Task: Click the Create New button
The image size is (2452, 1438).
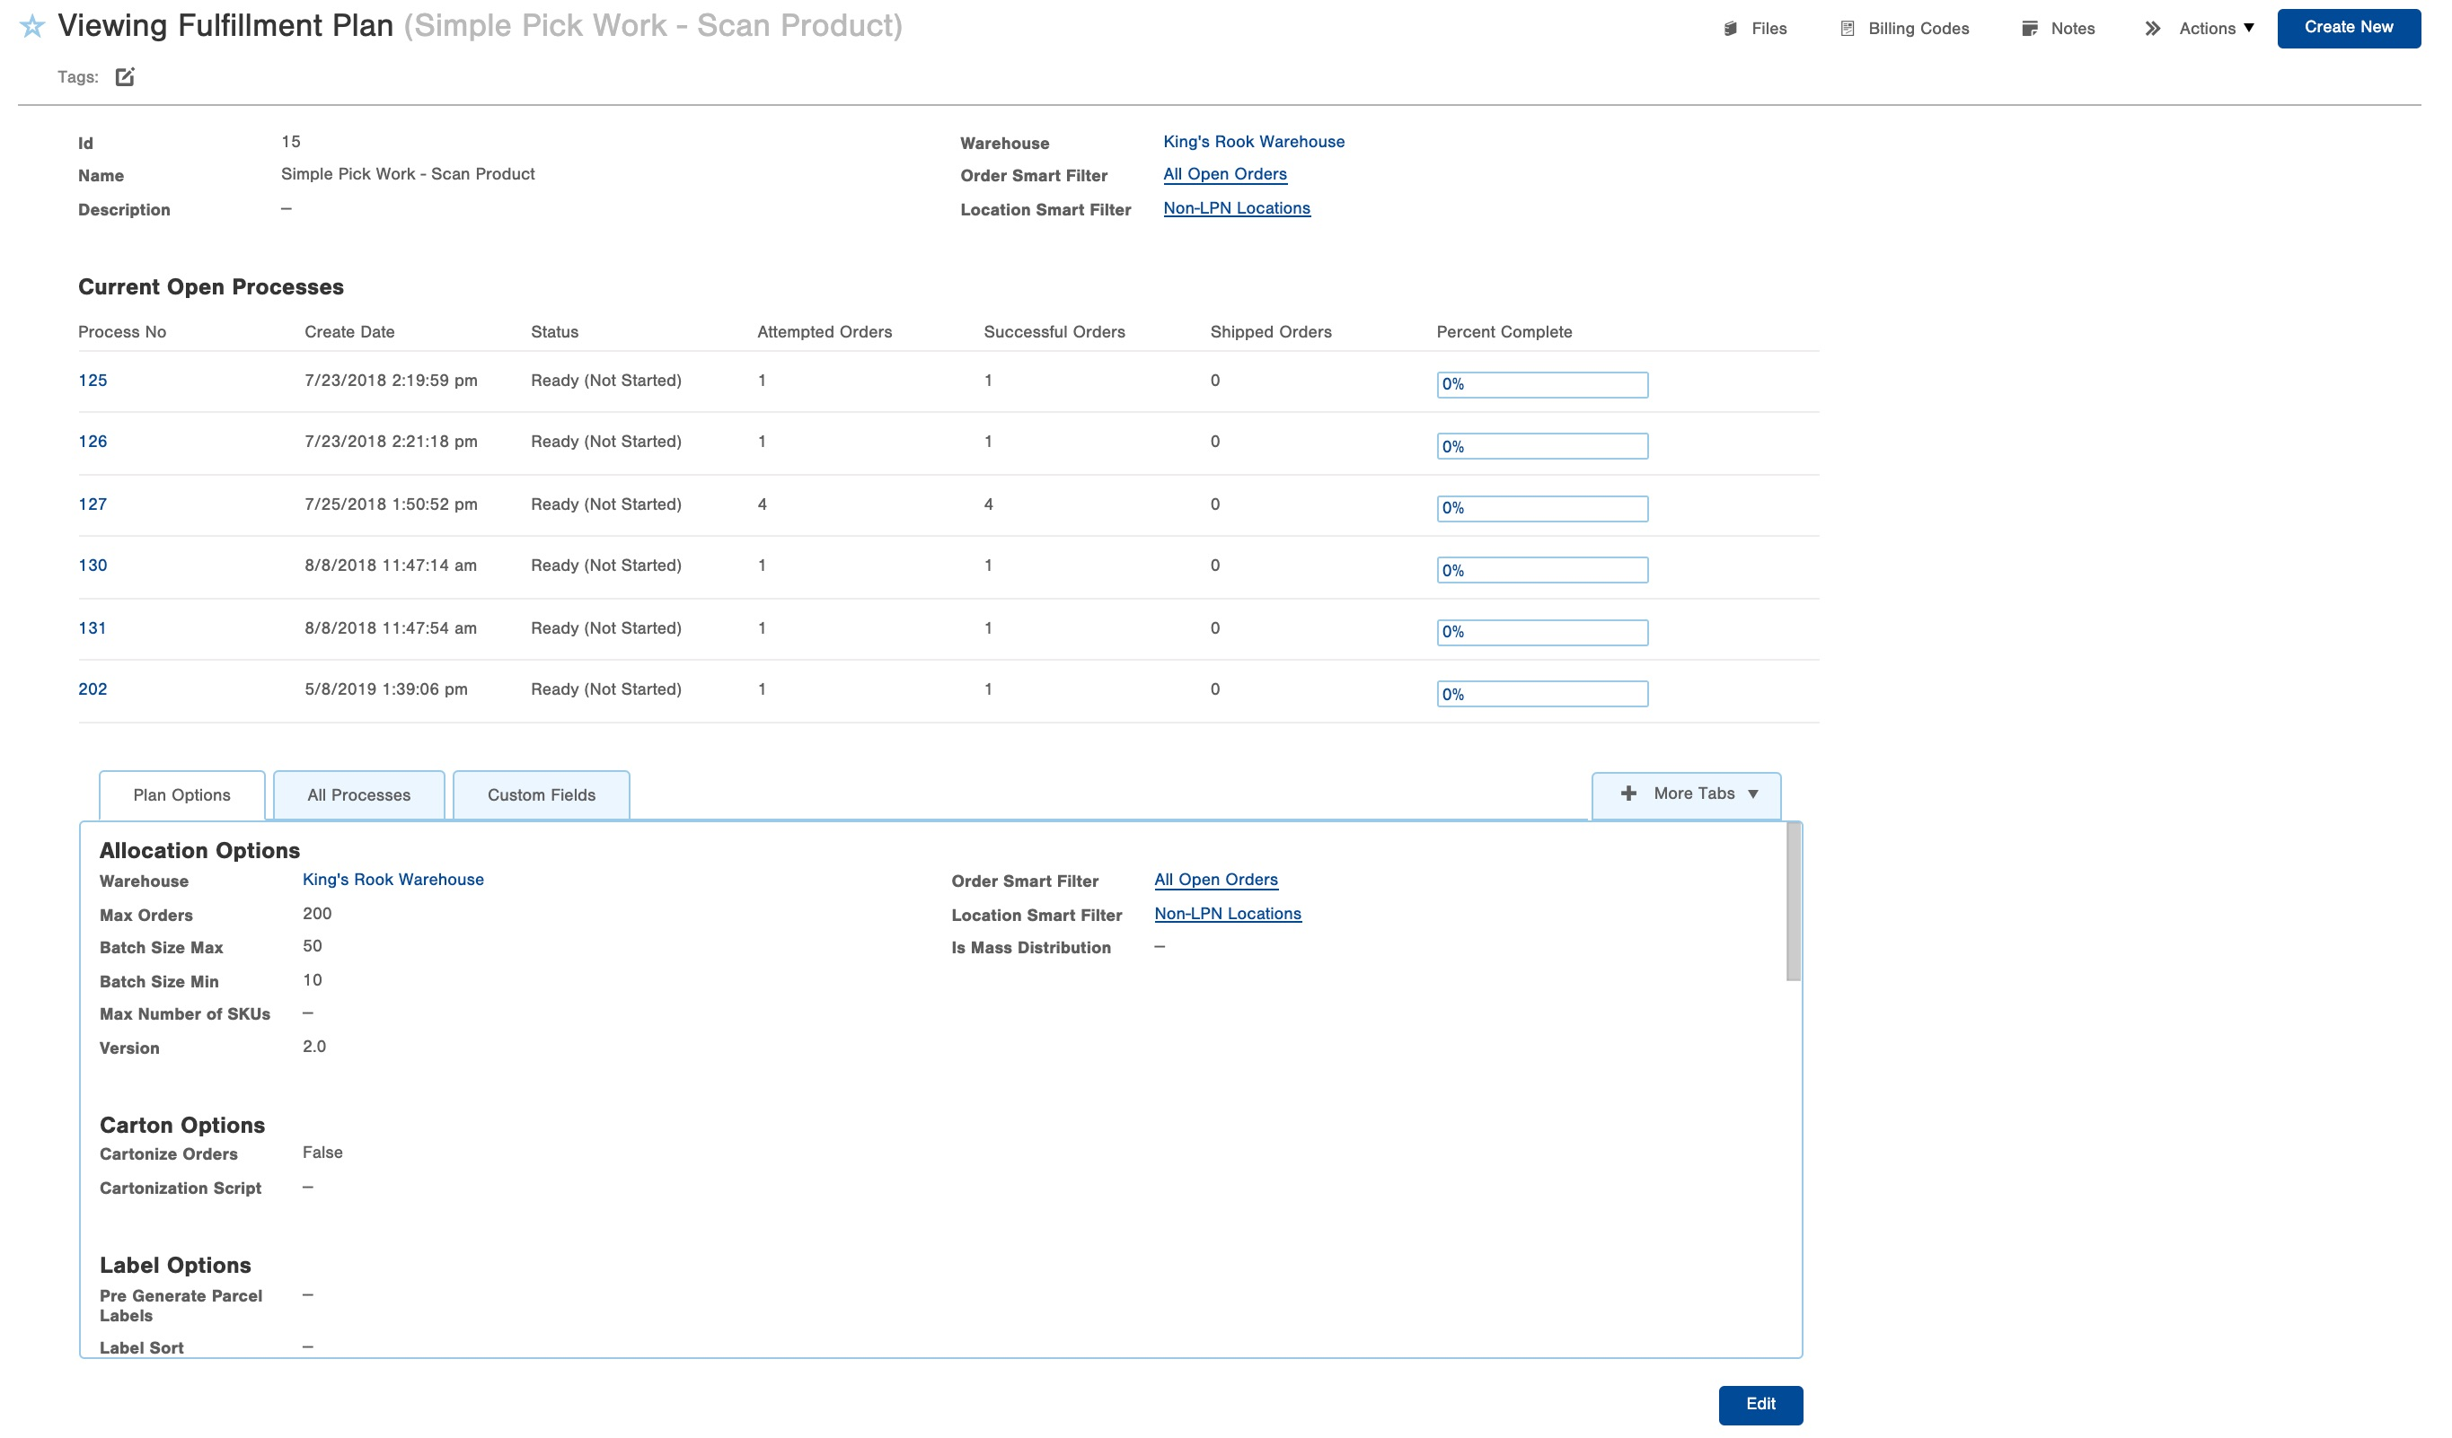Action: [x=2348, y=27]
